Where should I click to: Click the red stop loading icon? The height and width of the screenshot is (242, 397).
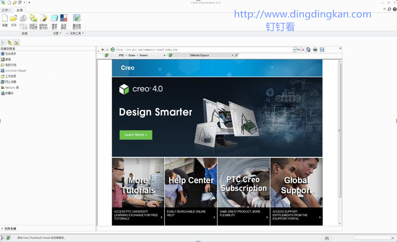303,50
